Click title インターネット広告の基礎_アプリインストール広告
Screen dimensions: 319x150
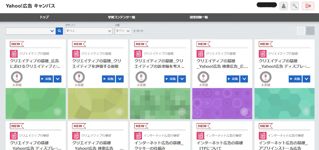[x=283, y=146]
